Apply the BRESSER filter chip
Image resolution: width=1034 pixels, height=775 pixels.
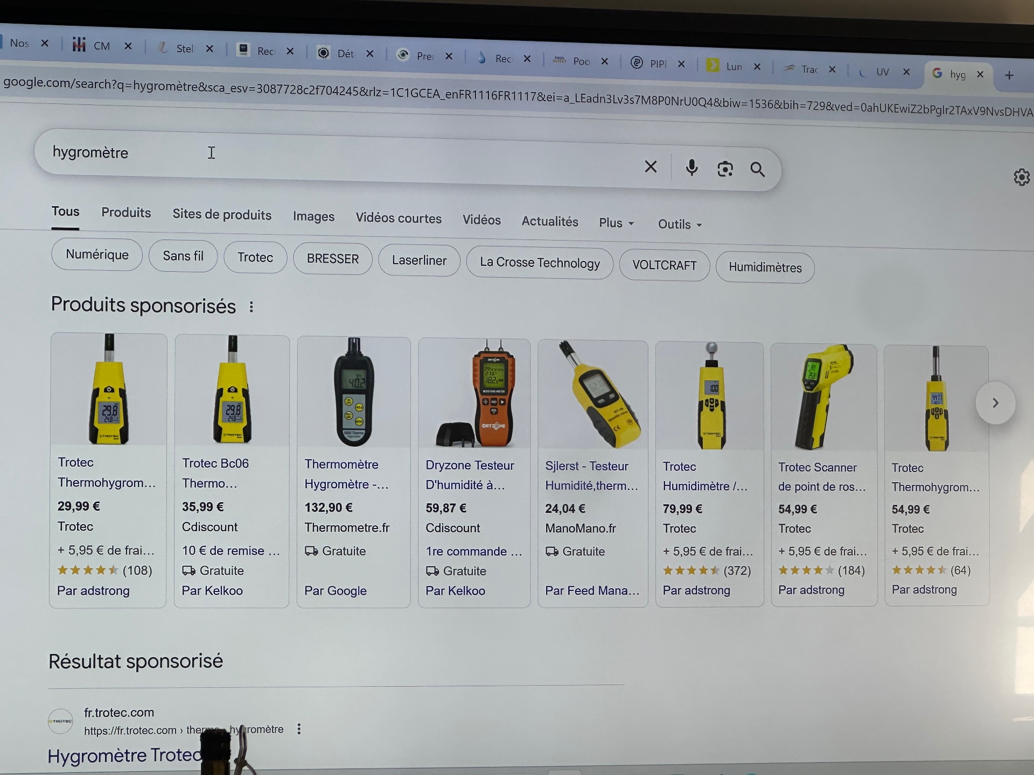(x=332, y=259)
